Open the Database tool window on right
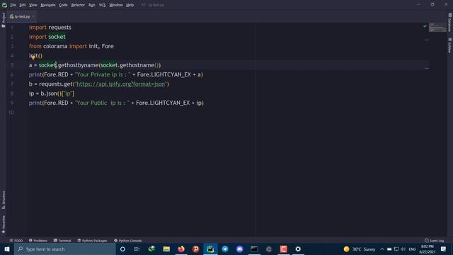 pyautogui.click(x=450, y=22)
